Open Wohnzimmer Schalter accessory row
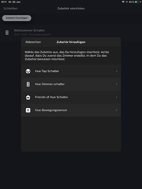142x189 pixels. tap(71, 32)
